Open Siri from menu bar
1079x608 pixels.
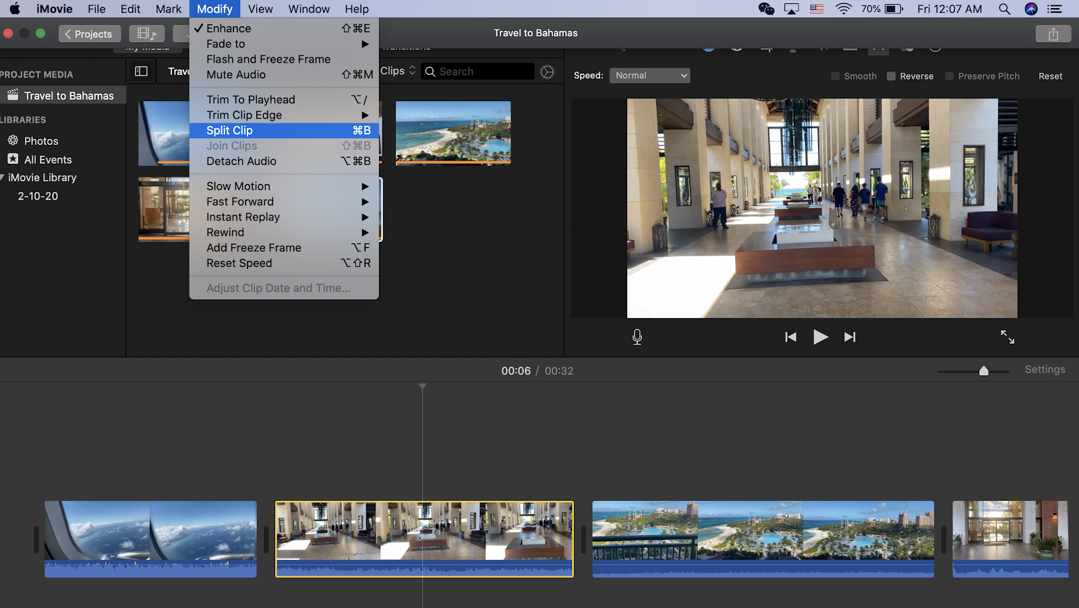1031,9
